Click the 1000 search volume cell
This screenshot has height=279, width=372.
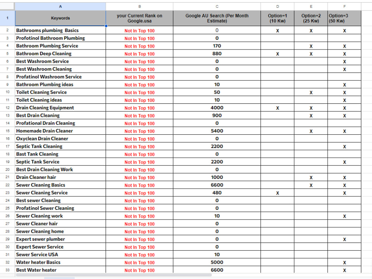217,177
